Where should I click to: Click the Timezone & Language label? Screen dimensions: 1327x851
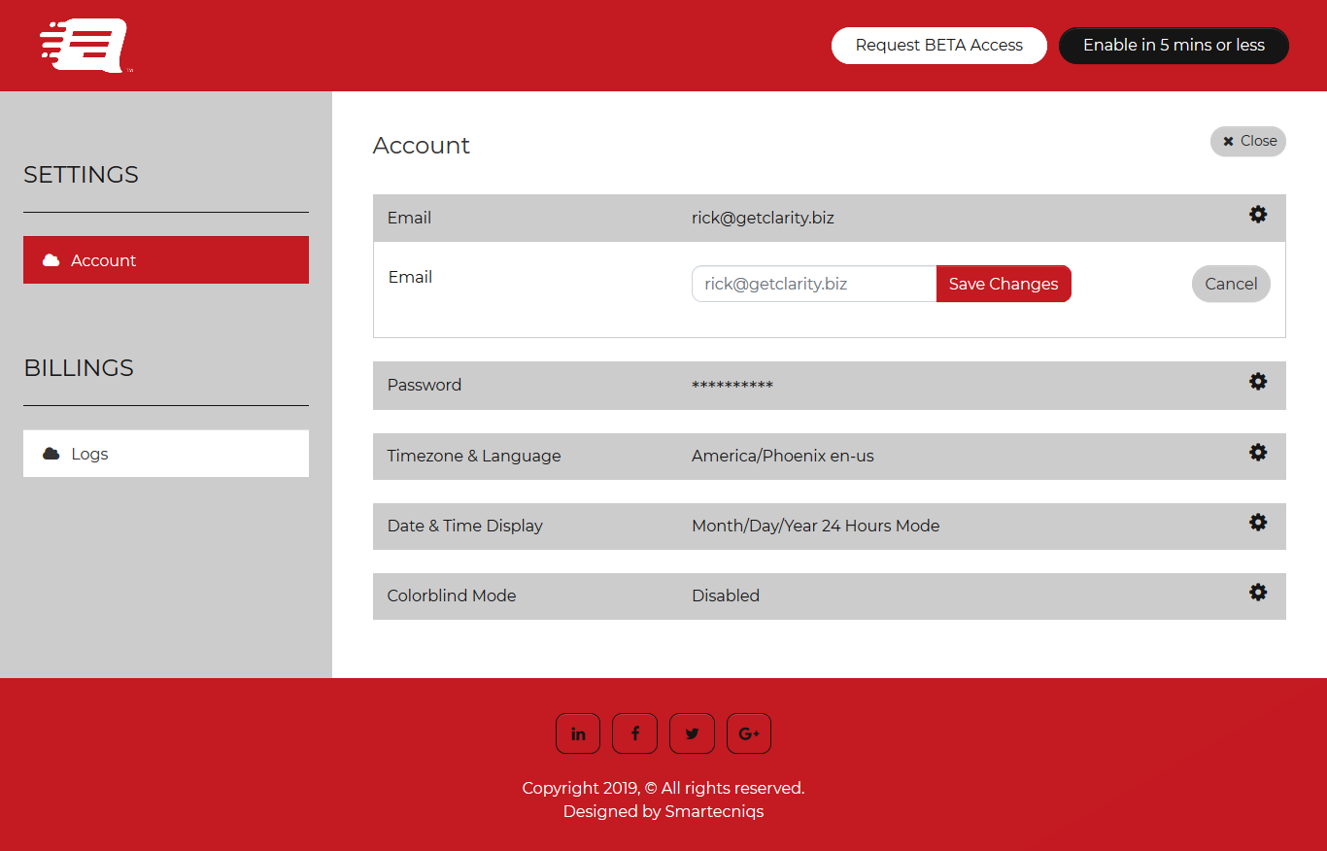474,456
